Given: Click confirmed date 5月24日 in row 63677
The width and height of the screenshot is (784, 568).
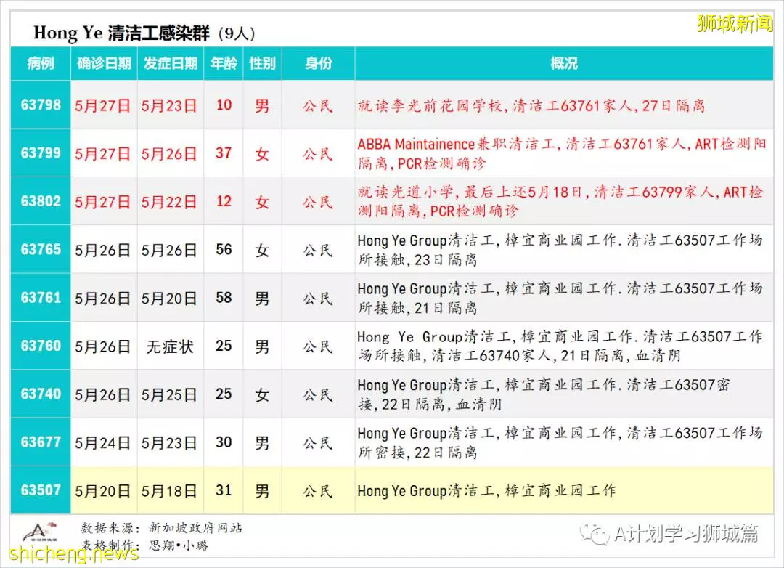Looking at the screenshot, I should 103,443.
